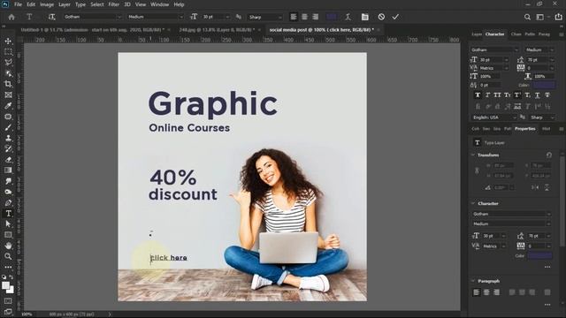Screen dimensions: 566x318
Task: Toggle Small Caps in Character panel
Action: click(508, 95)
